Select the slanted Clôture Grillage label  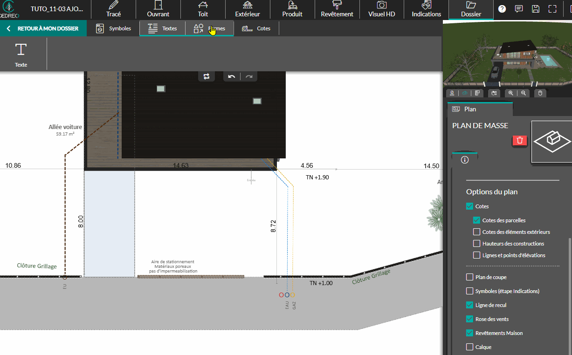[371, 277]
